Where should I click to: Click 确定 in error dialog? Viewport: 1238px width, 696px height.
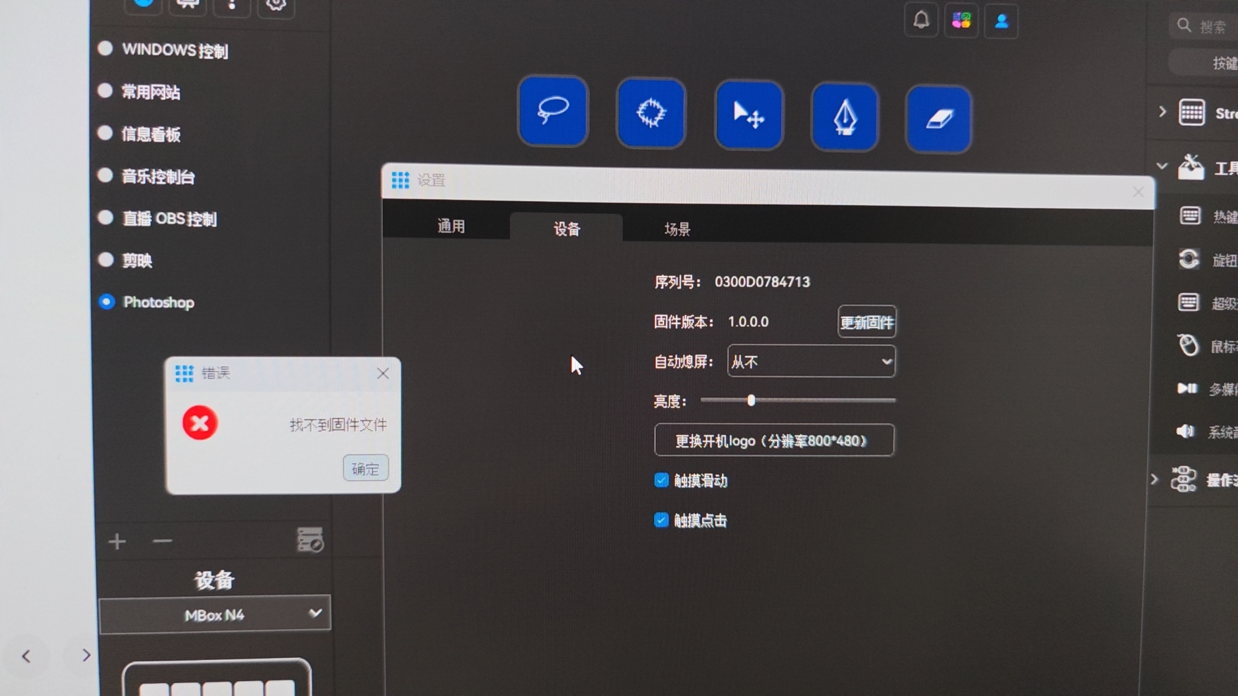tap(366, 469)
